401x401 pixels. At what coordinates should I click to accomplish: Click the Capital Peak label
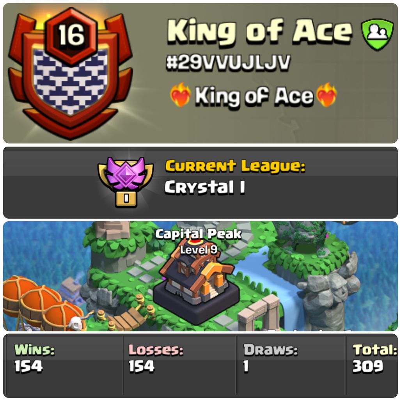198,234
